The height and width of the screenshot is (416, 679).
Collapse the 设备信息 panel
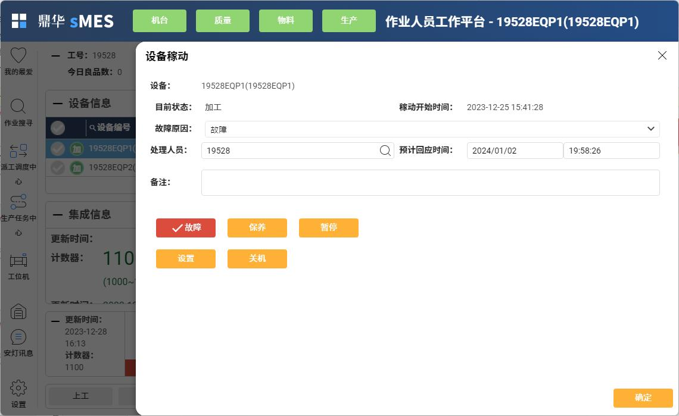click(58, 104)
